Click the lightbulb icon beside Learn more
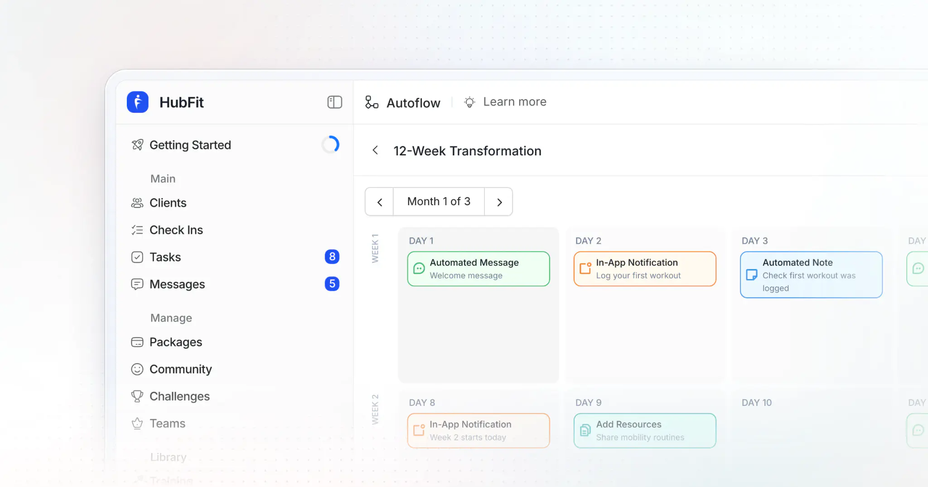Screen dimensions: 928x487 point(469,102)
